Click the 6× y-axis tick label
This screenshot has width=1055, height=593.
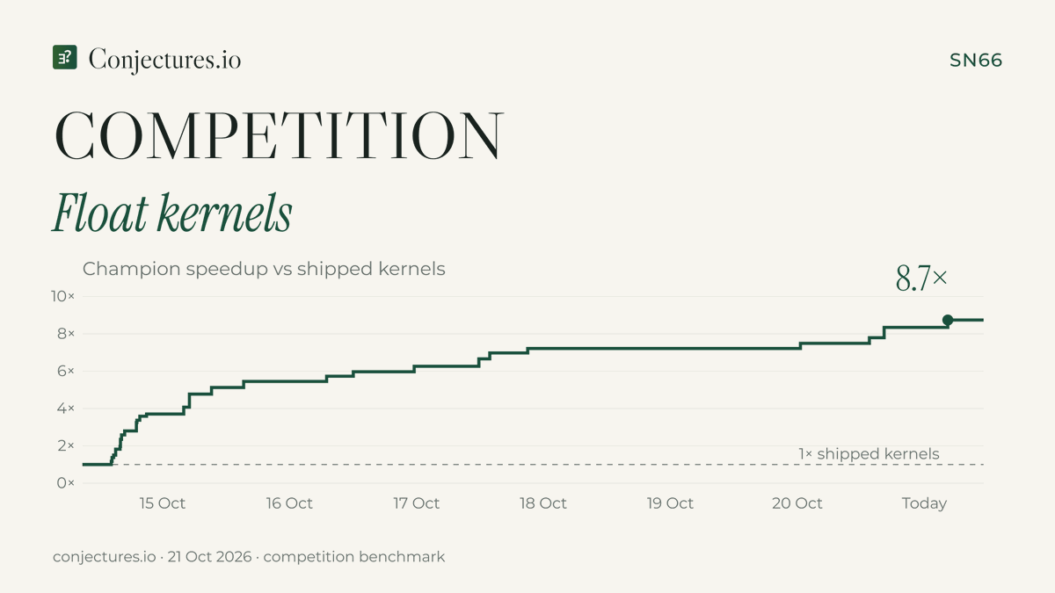coord(67,372)
